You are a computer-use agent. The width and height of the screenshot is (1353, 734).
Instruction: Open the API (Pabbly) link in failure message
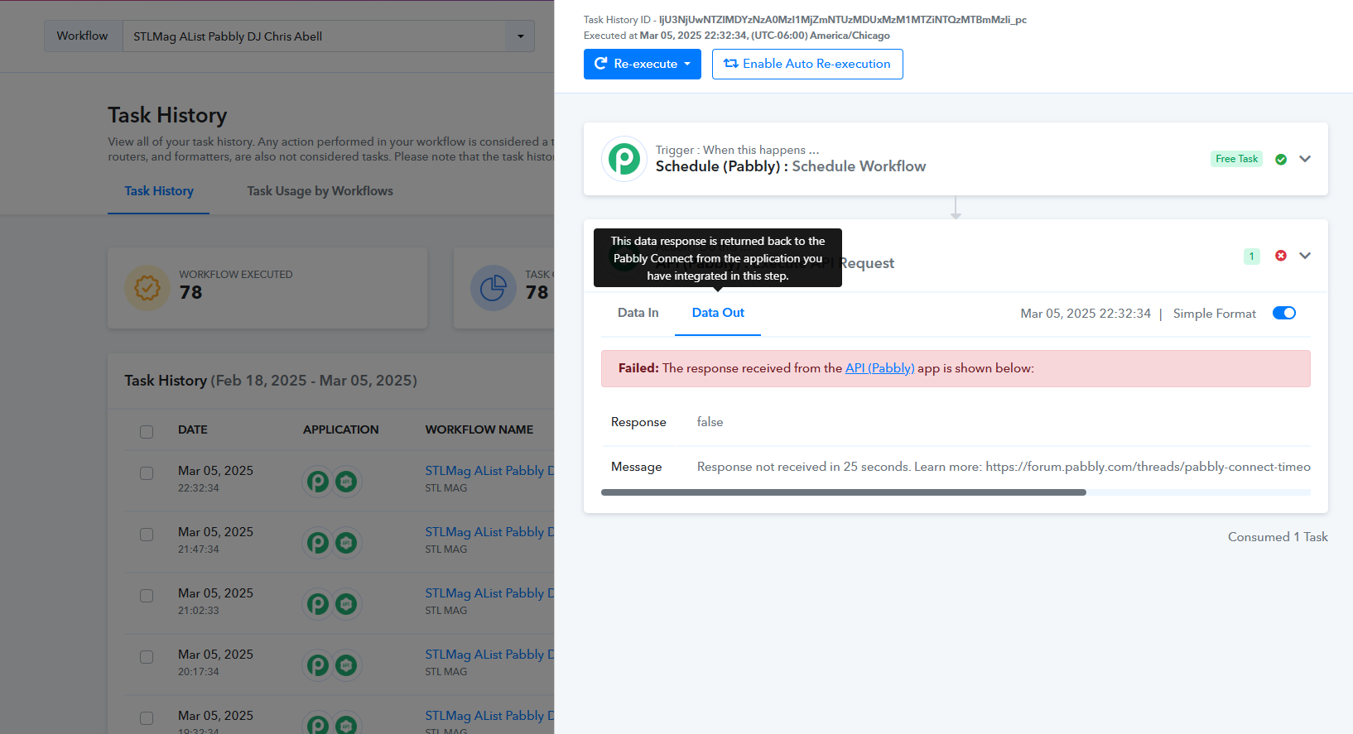(879, 368)
